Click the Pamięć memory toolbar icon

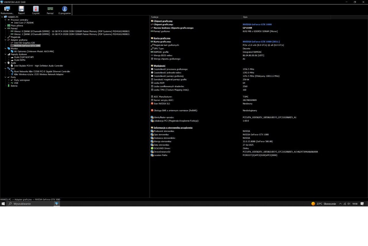(x=50, y=9)
